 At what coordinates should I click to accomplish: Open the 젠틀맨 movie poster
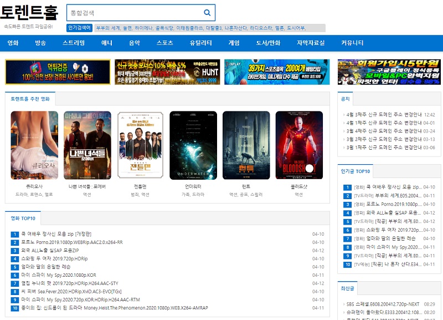(141, 145)
